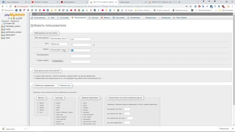Open the host type dropdown Любой хост
Screen dimensions: 235x132
pyautogui.click(x=59, y=44)
